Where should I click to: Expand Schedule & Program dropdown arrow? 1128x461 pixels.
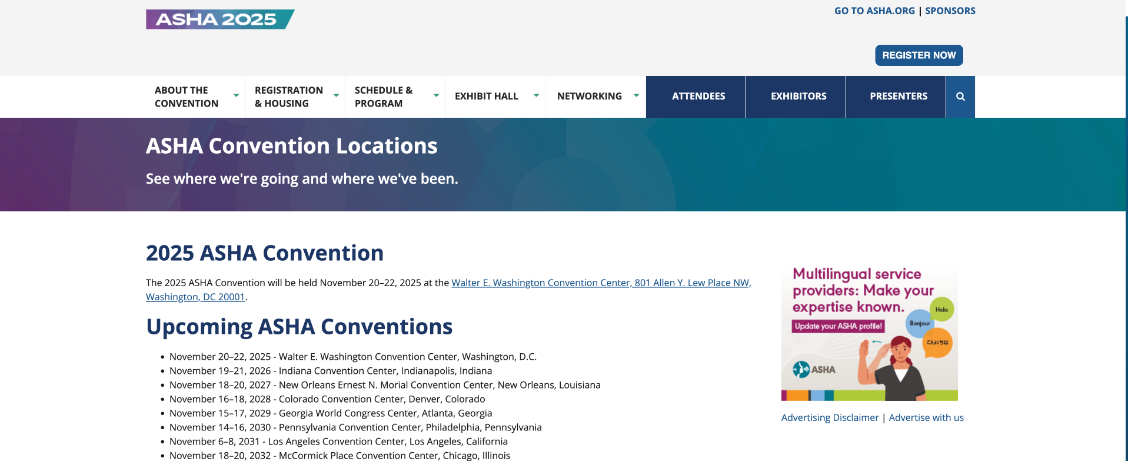tap(436, 95)
